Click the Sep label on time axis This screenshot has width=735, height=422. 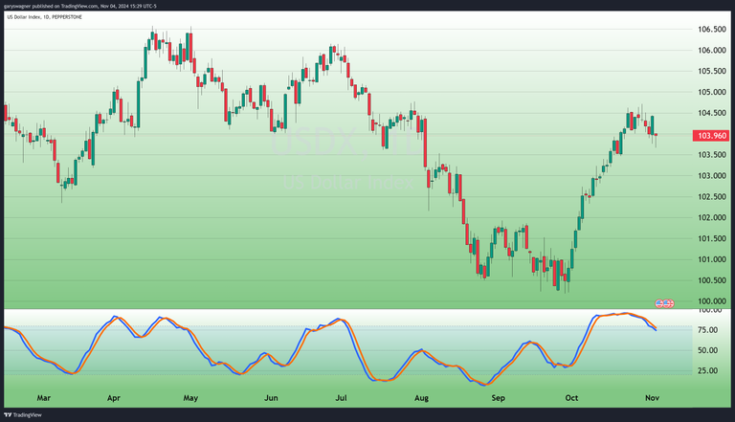coord(498,396)
